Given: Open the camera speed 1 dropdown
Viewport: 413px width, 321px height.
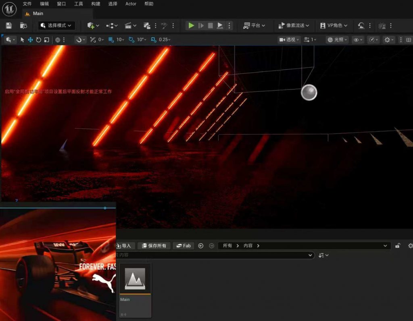Looking at the screenshot, I should coord(310,40).
